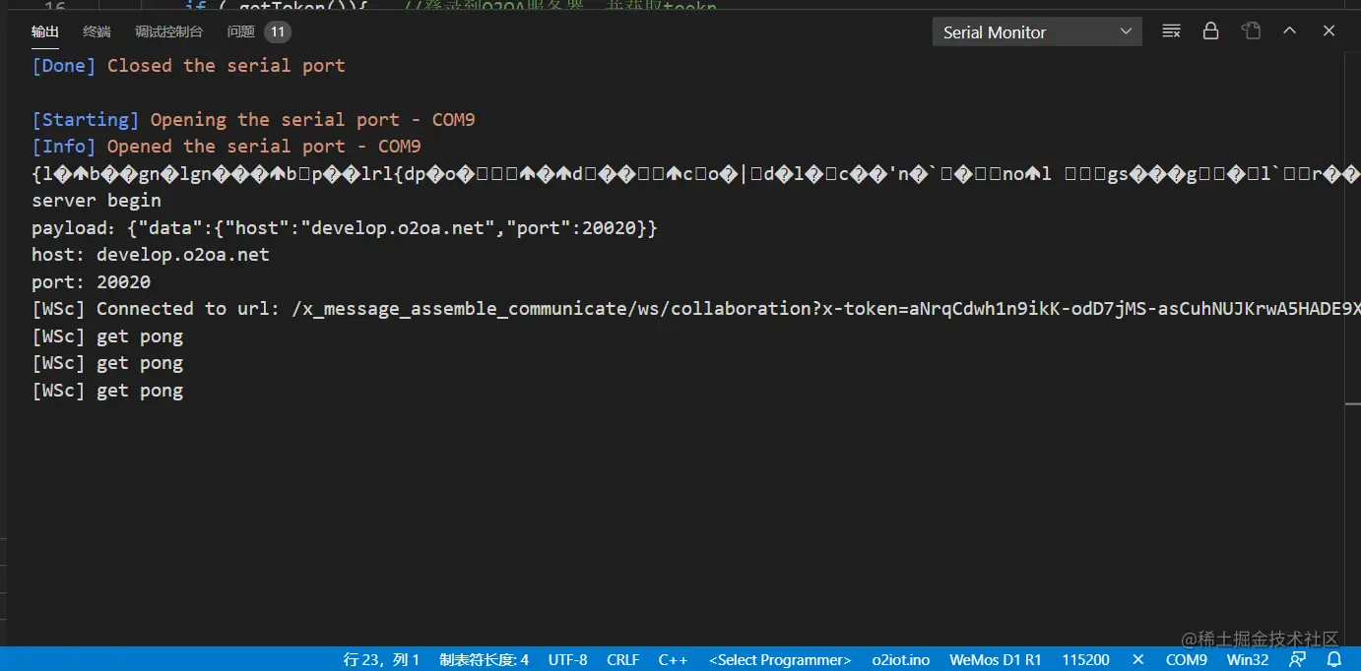The width and height of the screenshot is (1361, 671).
Task: Clear the output log
Action: pyautogui.click(x=1171, y=31)
